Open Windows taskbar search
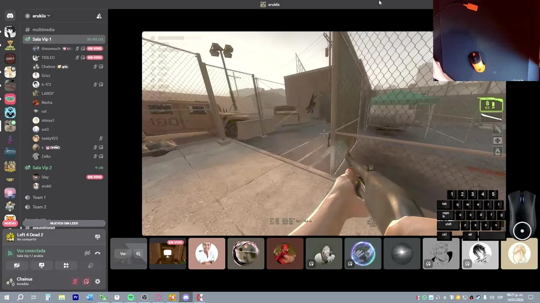540x303 pixels. 20,298
